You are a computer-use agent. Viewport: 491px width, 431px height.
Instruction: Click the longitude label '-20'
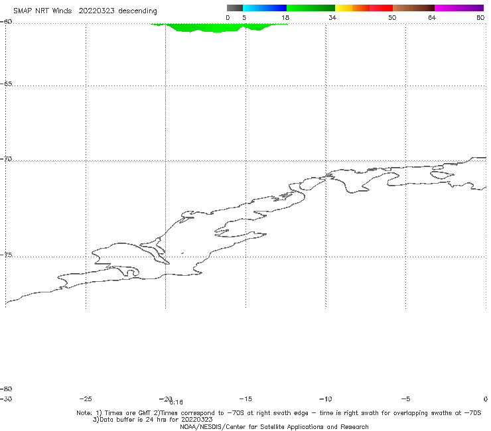coord(165,399)
